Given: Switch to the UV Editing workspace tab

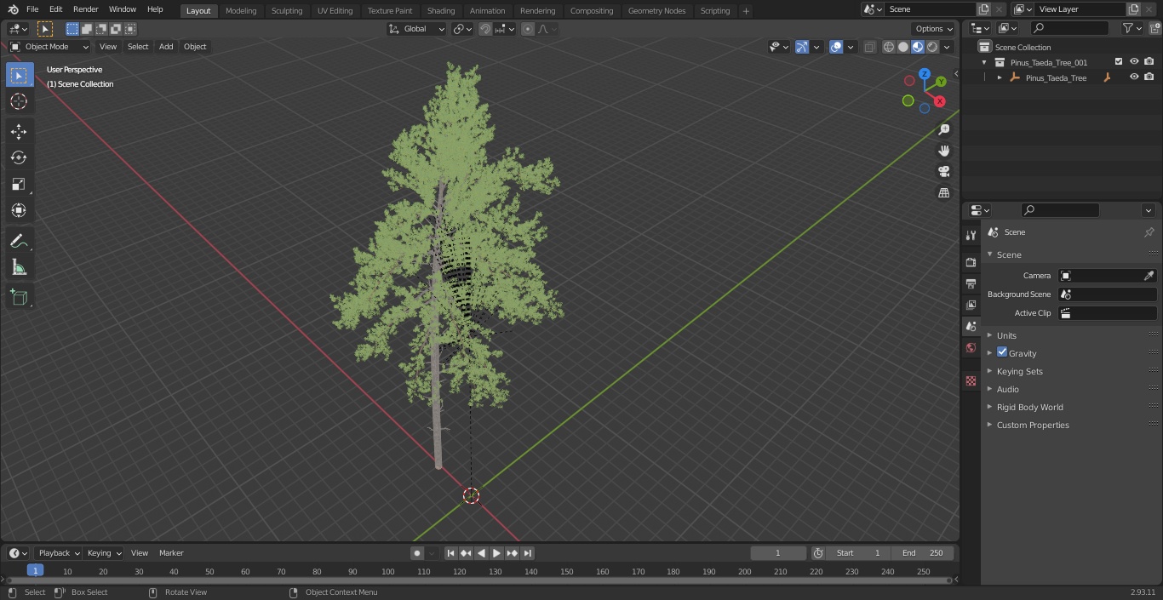Looking at the screenshot, I should 335,11.
